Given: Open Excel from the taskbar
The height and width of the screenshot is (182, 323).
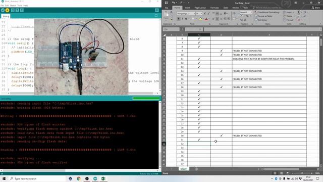Looking at the screenshot, I should point(103,178).
